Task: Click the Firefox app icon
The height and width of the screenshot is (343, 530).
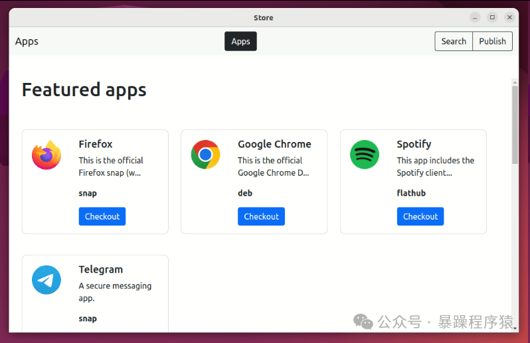Action: [46, 155]
